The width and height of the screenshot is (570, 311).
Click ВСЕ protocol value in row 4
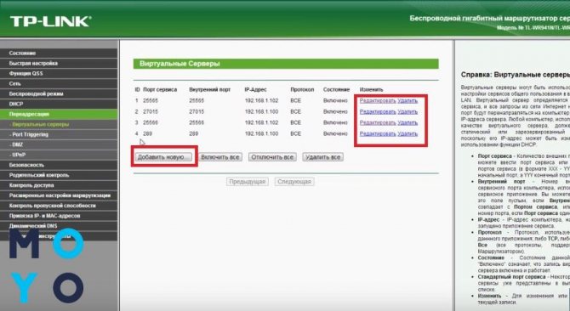pyautogui.click(x=295, y=133)
